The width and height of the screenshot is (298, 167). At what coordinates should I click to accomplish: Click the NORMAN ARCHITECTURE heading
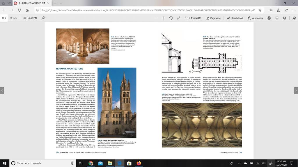click(x=70, y=69)
